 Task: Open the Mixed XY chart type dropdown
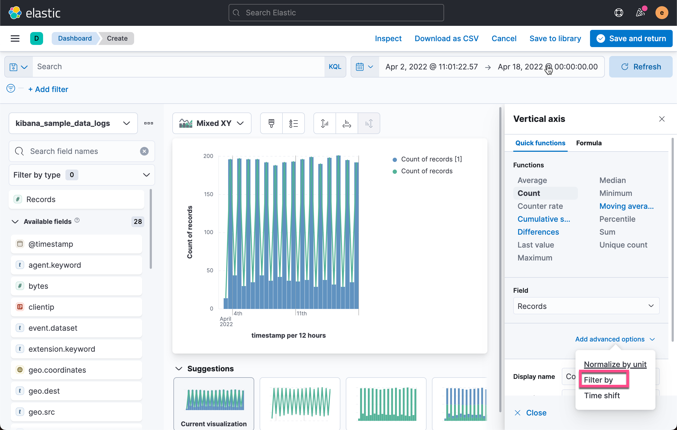pyautogui.click(x=212, y=123)
